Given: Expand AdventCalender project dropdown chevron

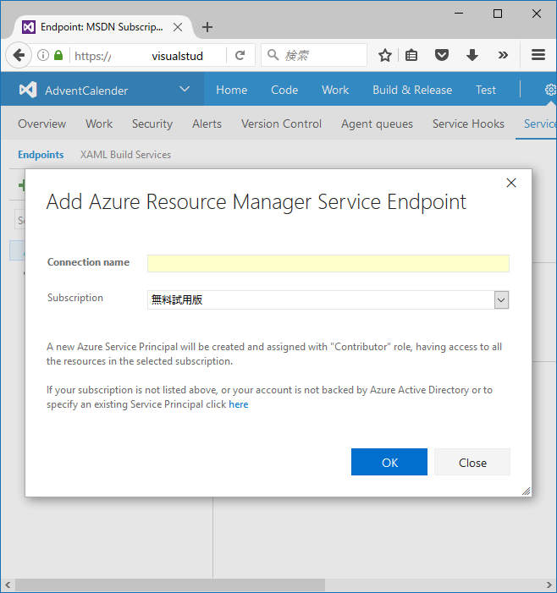Looking at the screenshot, I should coord(185,90).
